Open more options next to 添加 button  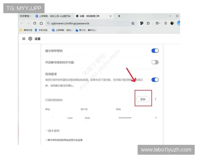[155, 99]
